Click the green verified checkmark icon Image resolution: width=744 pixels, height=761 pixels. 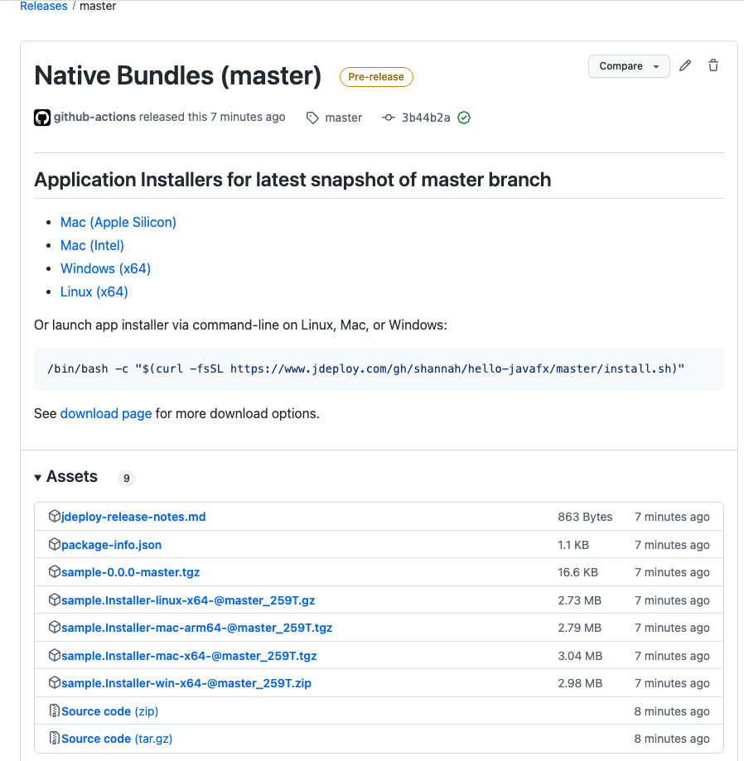point(464,118)
